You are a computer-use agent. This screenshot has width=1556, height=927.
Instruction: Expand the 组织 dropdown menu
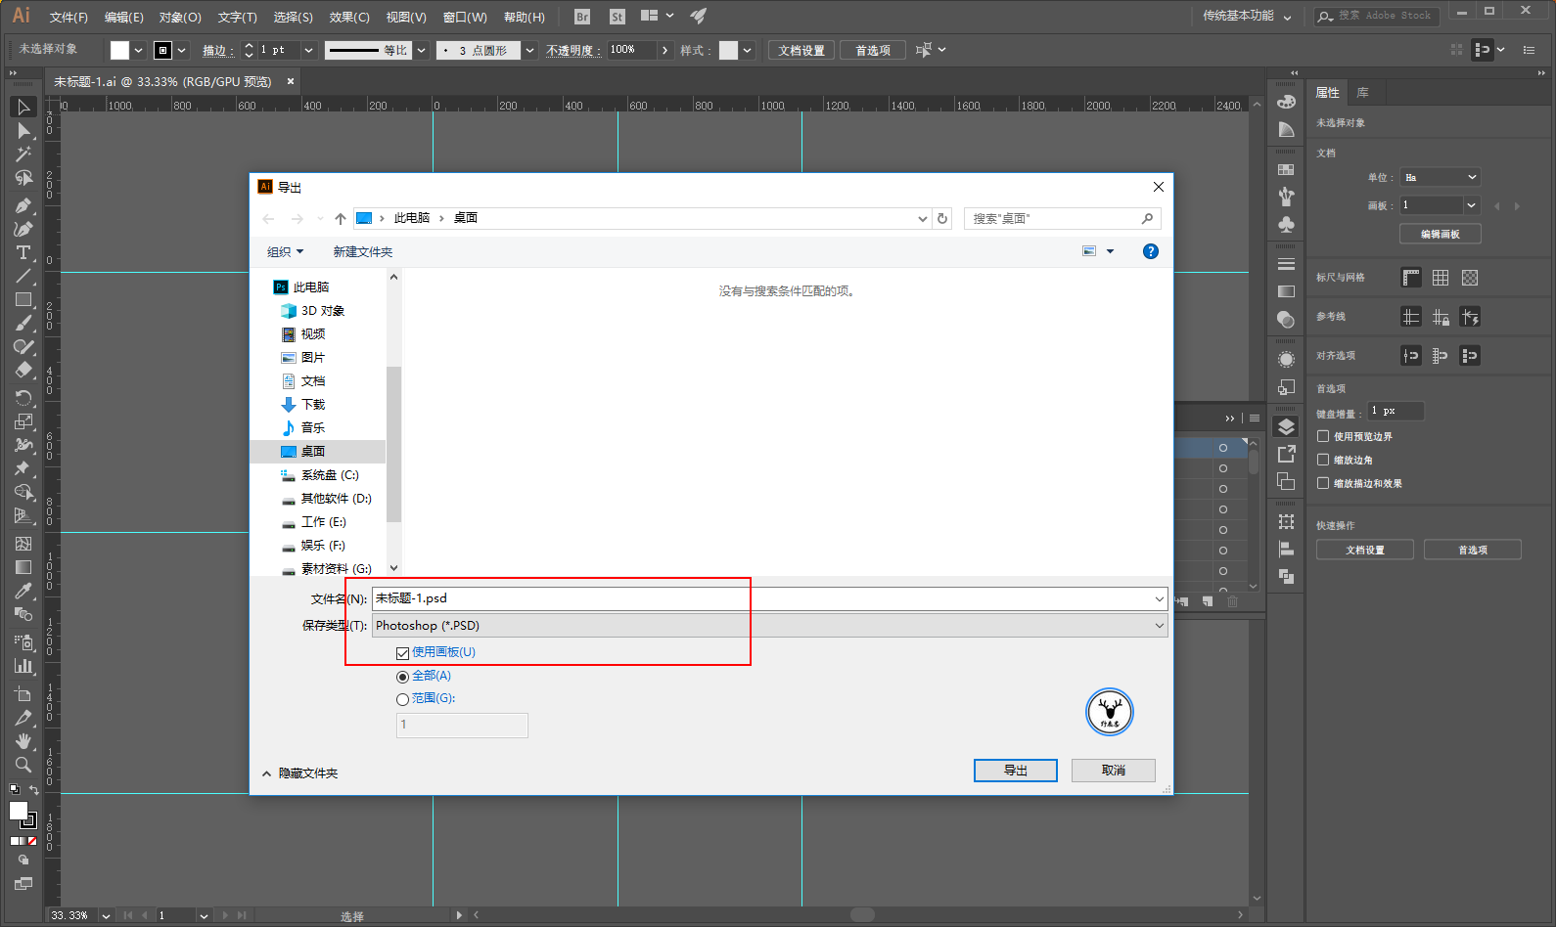[285, 252]
